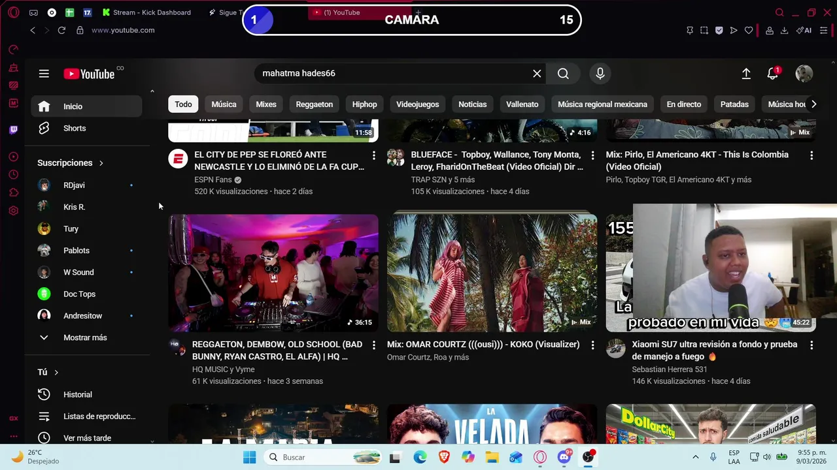Open Brave browser from taskbar

tap(444, 458)
